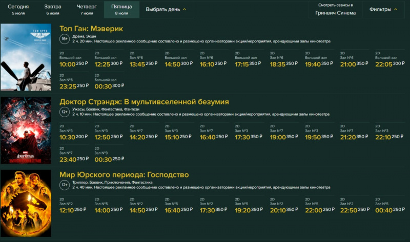The image size is (410, 242).
Task: Choose the 10:00 Топ Ган showtime
Action: 68,64
